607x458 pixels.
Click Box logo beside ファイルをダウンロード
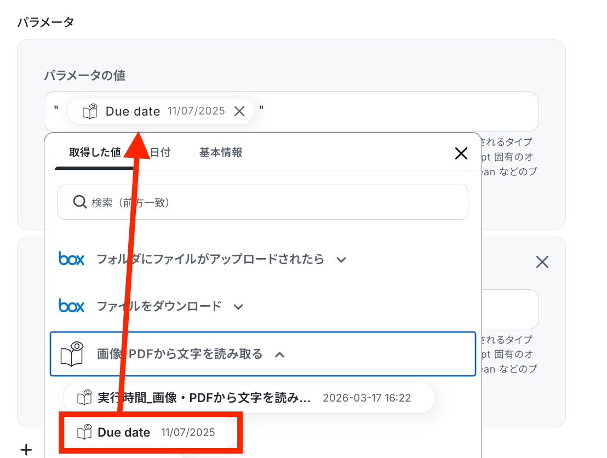(x=71, y=306)
